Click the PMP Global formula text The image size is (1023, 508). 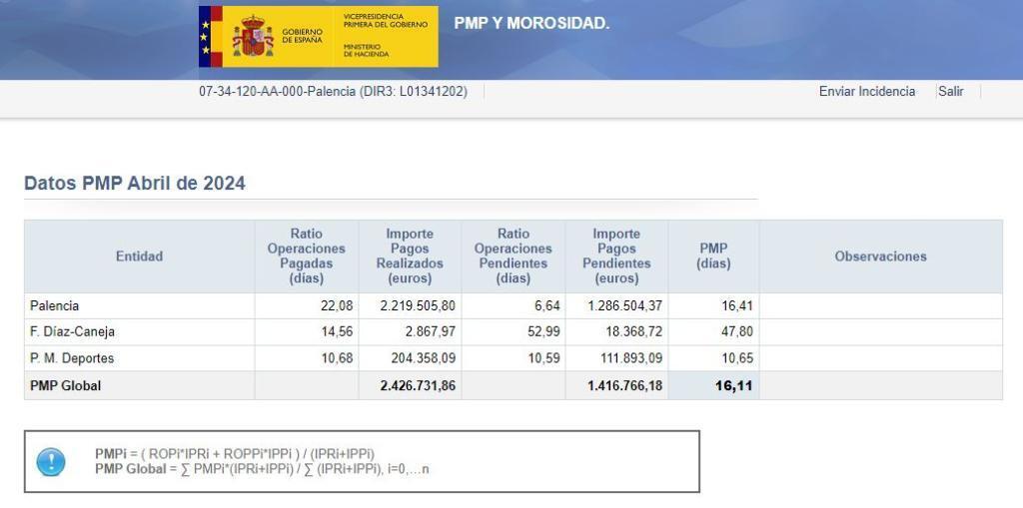coord(263,469)
